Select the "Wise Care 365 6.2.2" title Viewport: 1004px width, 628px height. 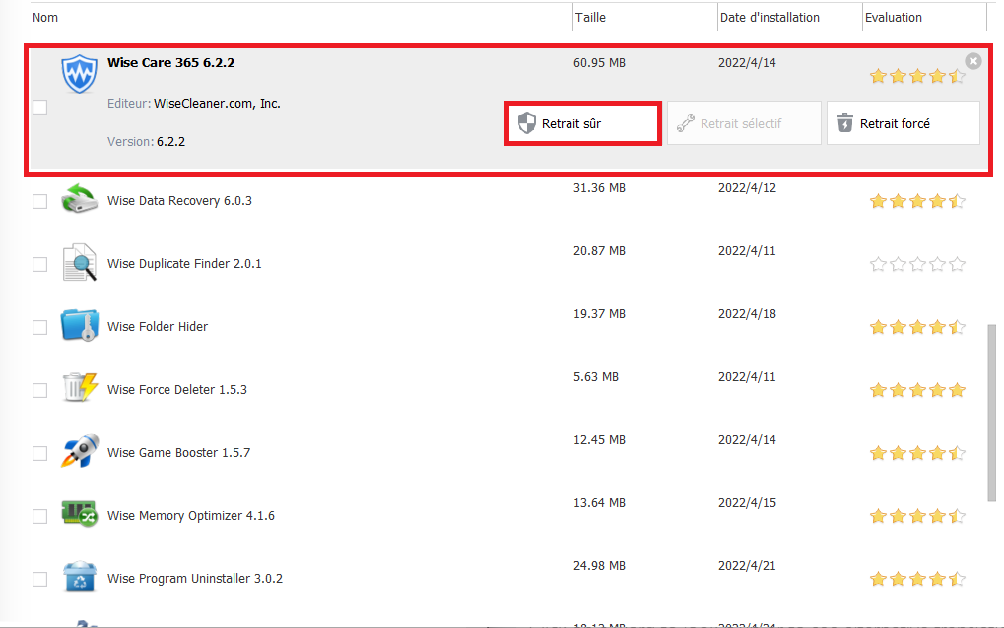point(171,63)
